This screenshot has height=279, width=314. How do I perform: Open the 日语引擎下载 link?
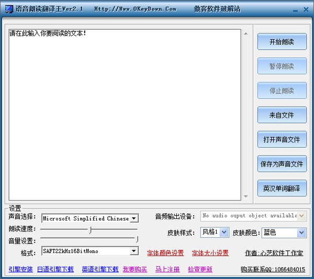[55, 269]
